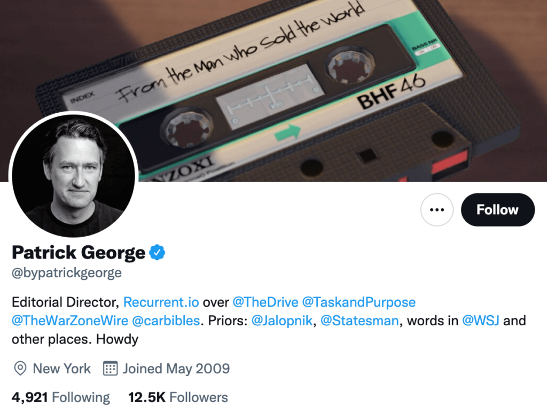Screen dimensions: 547x414
Task: Open Patrick George's profile photo
Action: (73, 174)
